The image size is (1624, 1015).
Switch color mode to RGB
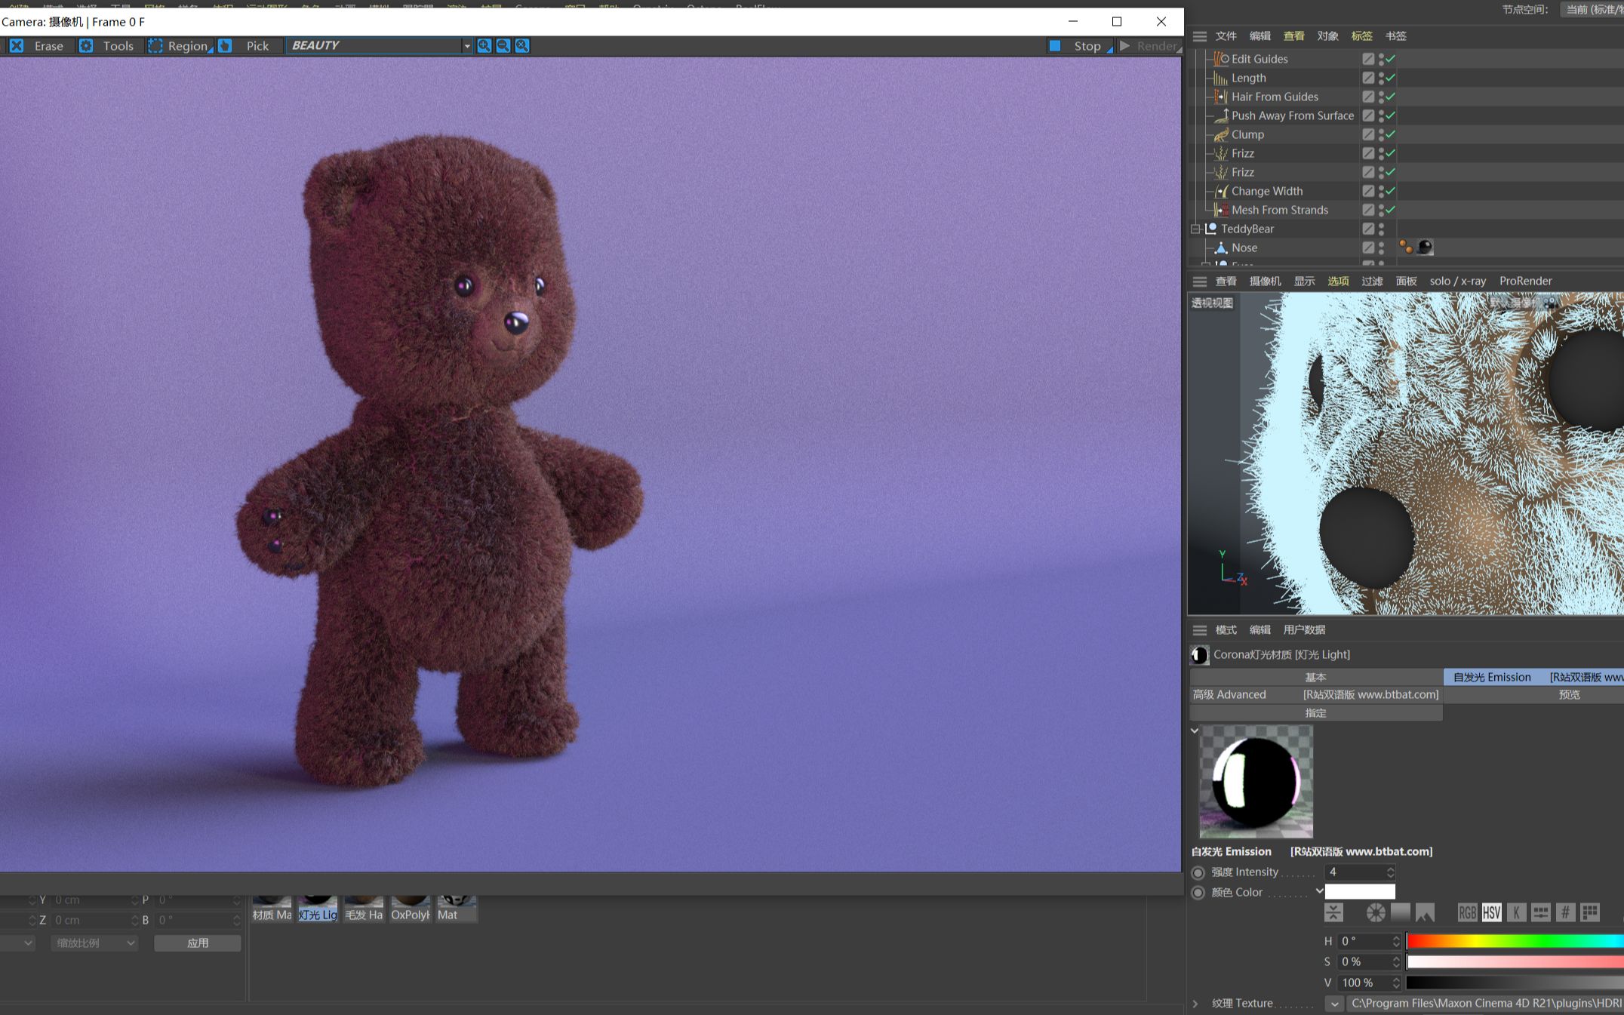click(1467, 912)
